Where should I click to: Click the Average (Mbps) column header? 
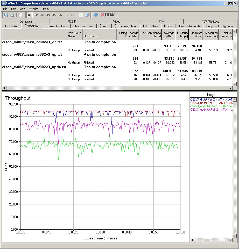click(168, 34)
